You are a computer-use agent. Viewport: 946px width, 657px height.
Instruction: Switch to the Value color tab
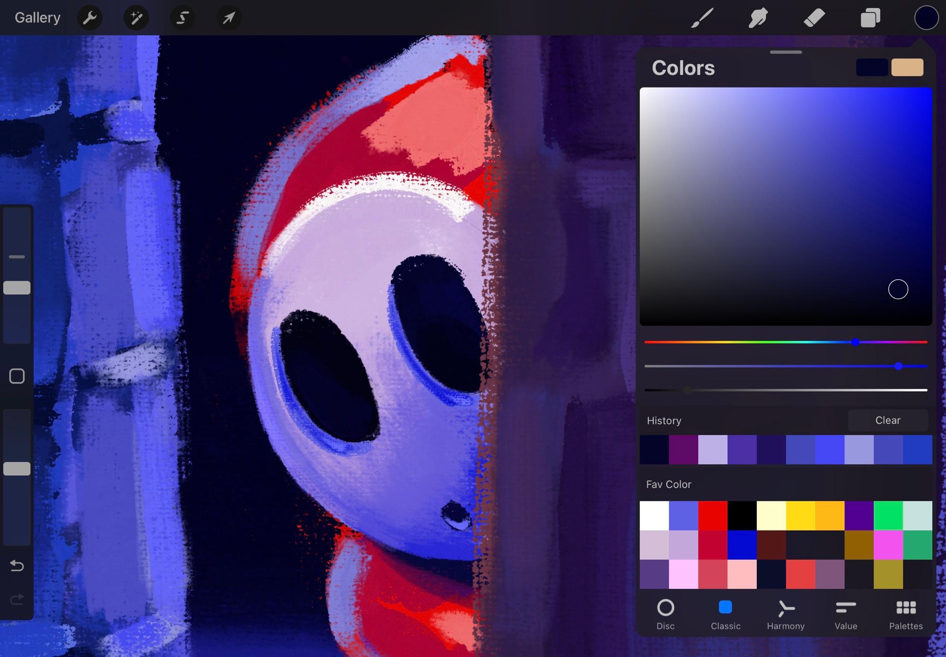click(x=846, y=614)
